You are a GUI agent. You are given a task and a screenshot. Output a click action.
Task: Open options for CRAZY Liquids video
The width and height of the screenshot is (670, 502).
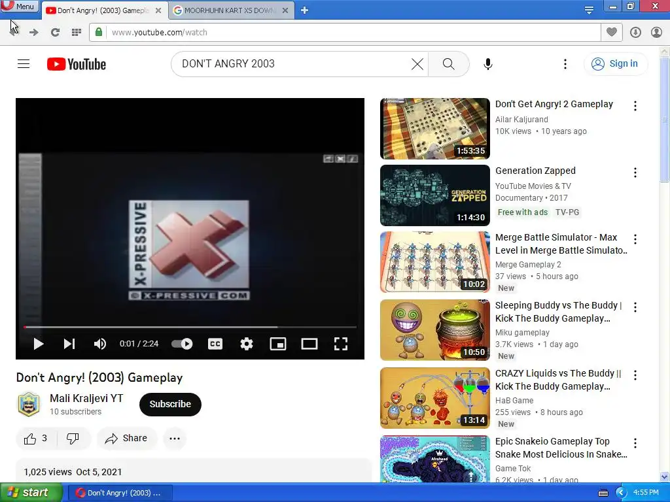point(635,375)
